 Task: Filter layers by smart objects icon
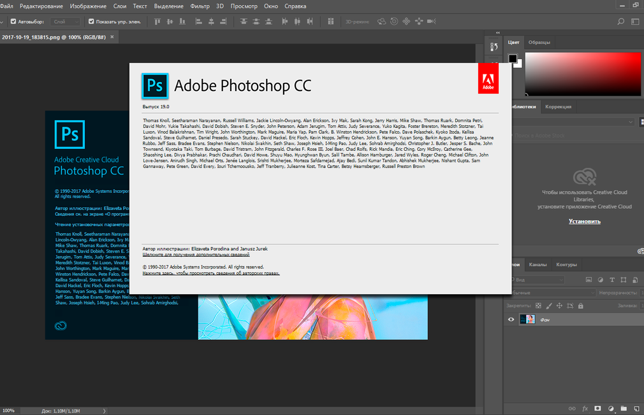click(x=635, y=279)
